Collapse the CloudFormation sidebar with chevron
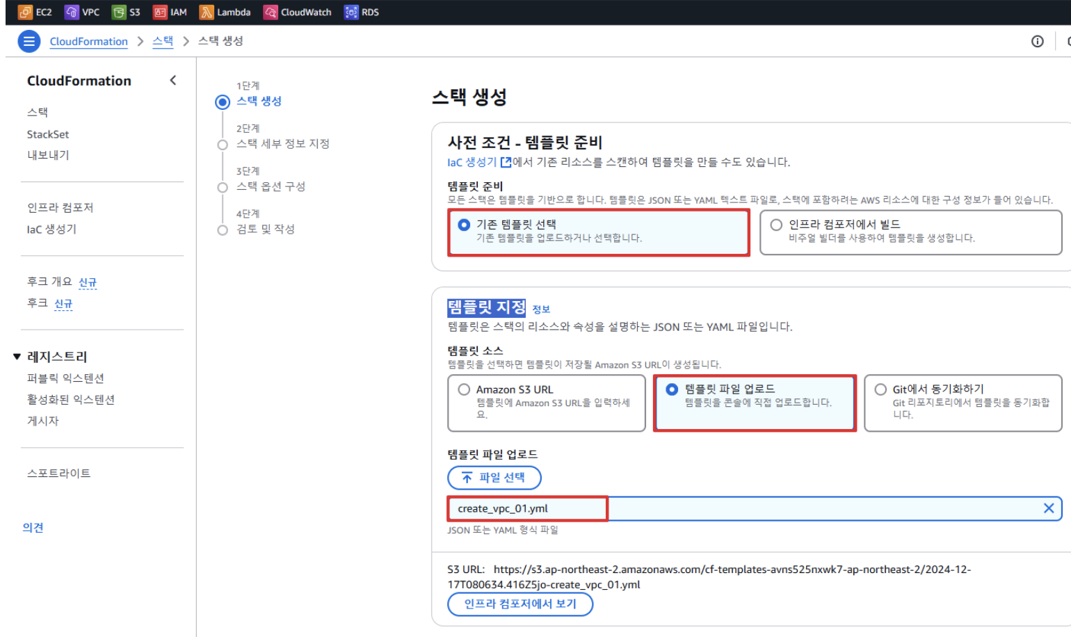The image size is (1071, 637). [173, 81]
